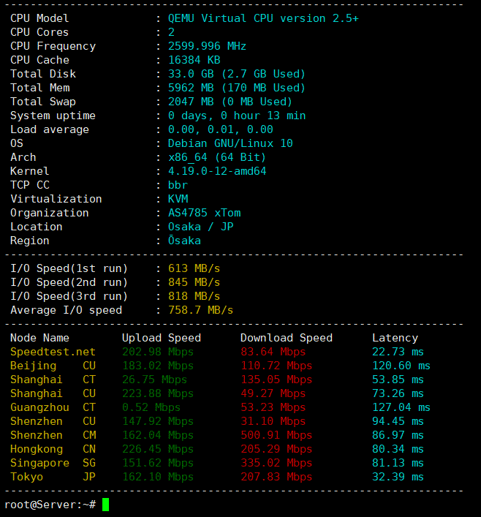481x517 pixels.
Task: Click the Singapore SG download 335.02 Mbps
Action: pos(276,463)
